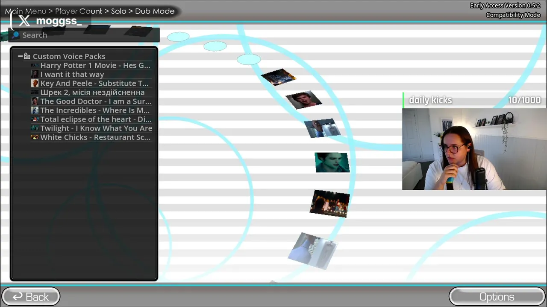
Task: Select the blue-white carousel thumbnail above Twilight's
Action: (x=323, y=128)
